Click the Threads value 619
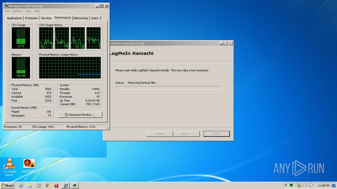This screenshot has height=189, width=337. tap(97, 93)
